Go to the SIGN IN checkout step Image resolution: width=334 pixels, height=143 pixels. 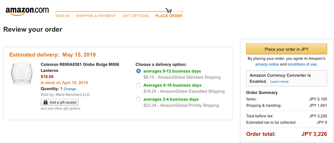(x=62, y=16)
